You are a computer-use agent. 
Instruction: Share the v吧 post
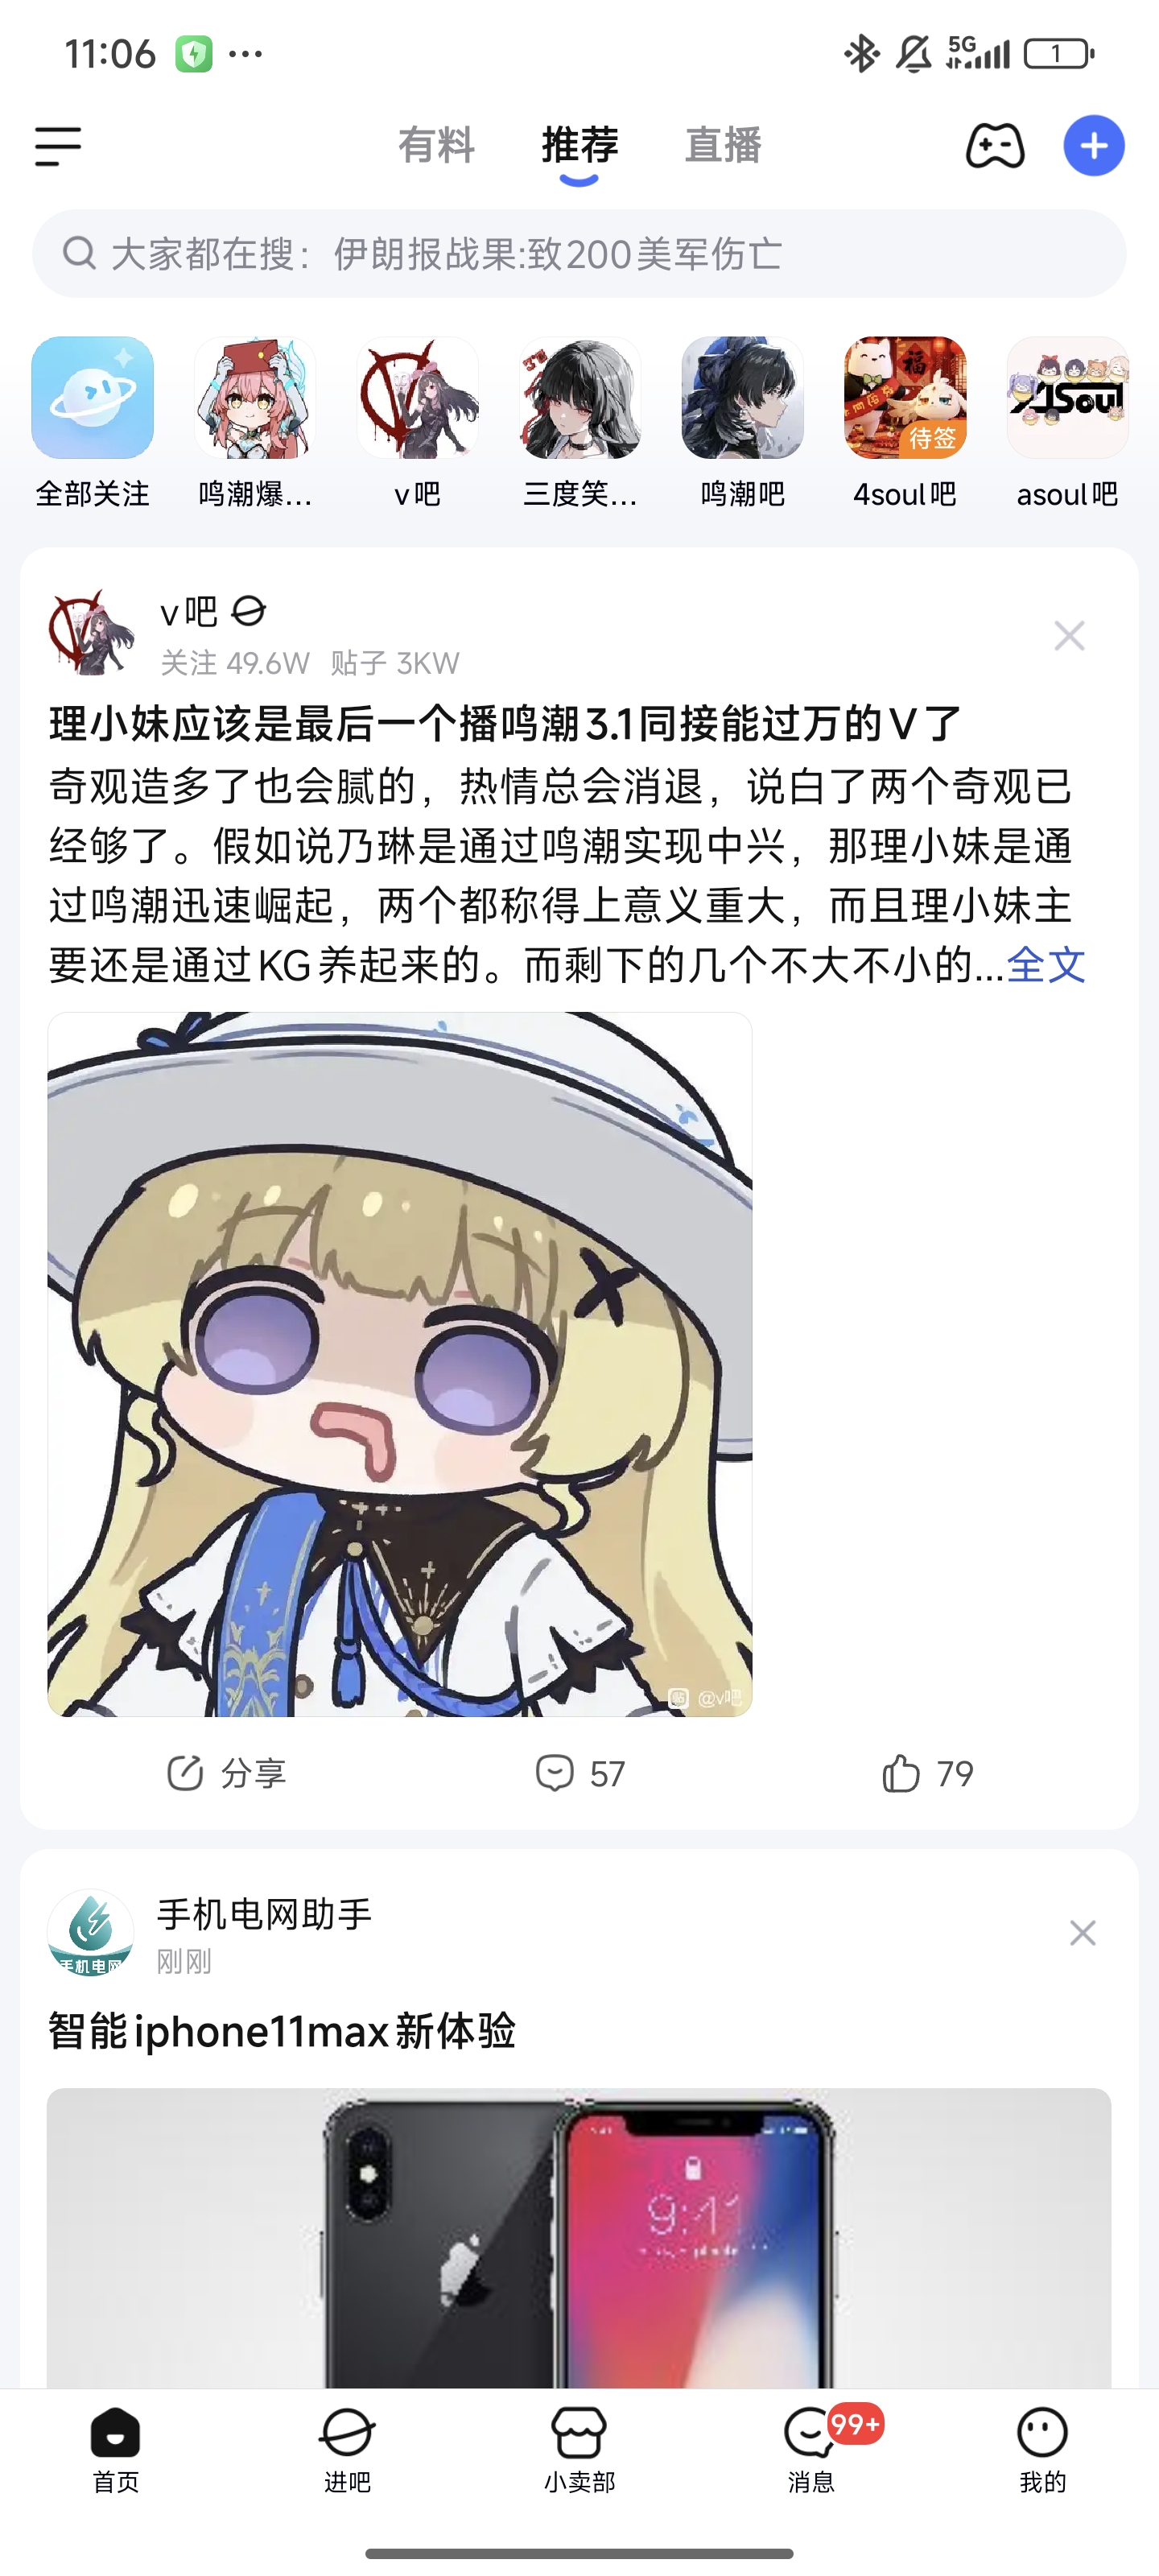(x=226, y=1773)
